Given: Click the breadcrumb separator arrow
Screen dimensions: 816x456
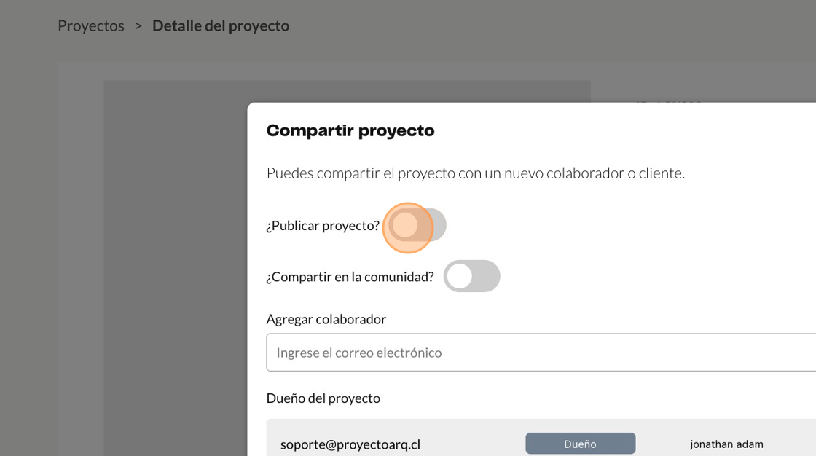Looking at the screenshot, I should click(x=138, y=26).
